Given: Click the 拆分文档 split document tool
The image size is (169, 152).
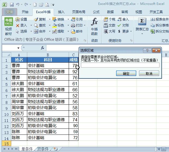Looking at the screenshot, I should click(x=159, y=31).
